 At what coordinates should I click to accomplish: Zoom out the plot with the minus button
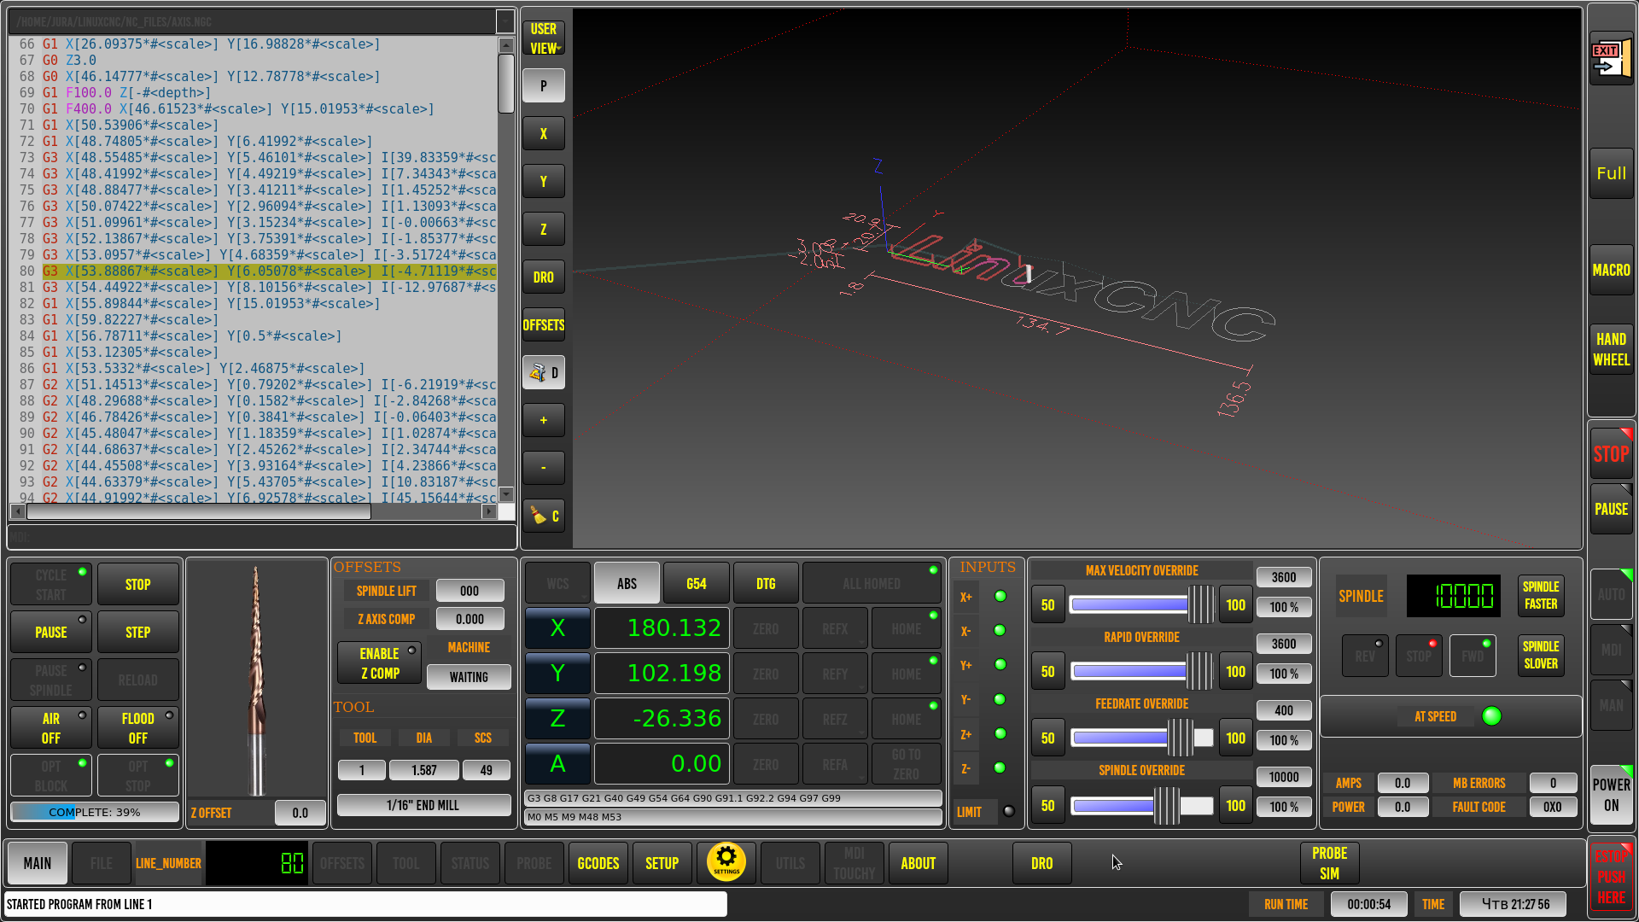point(544,469)
